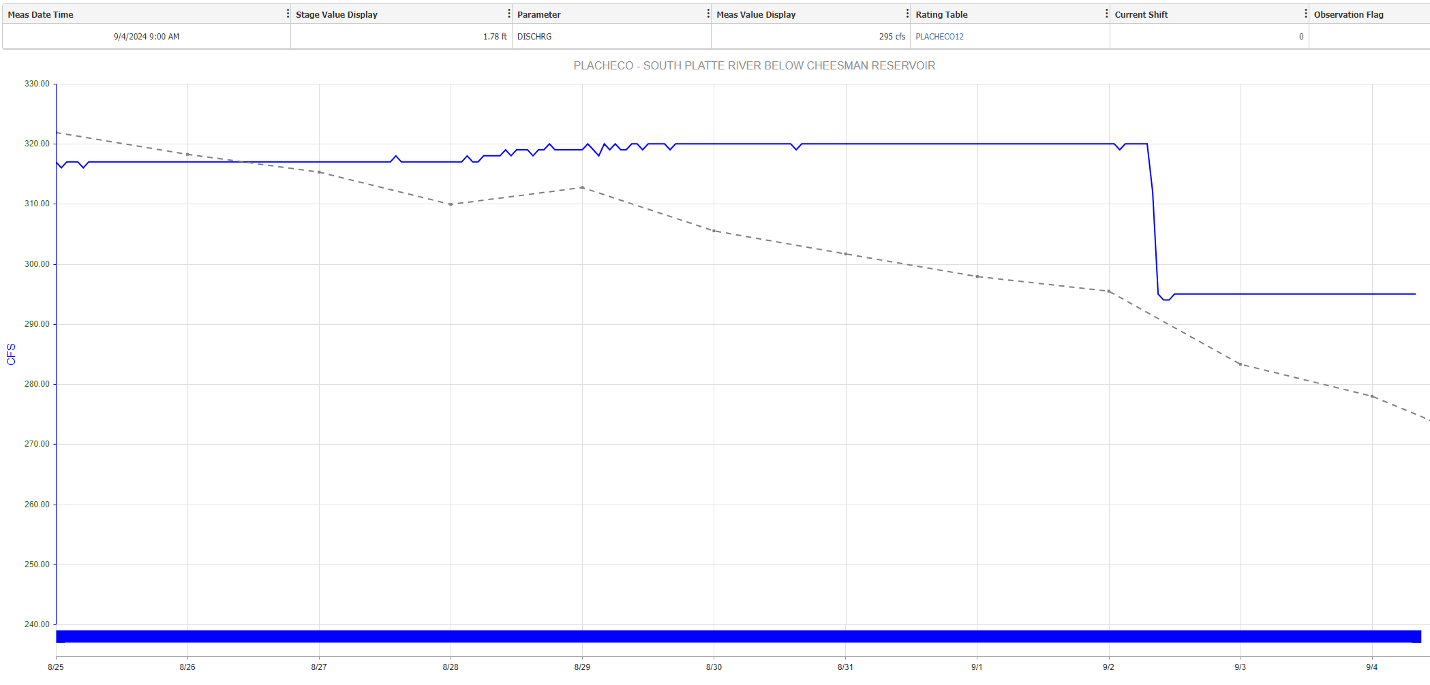This screenshot has width=1430, height=685.
Task: Sort by the Meas Date Time header
Action: (41, 14)
